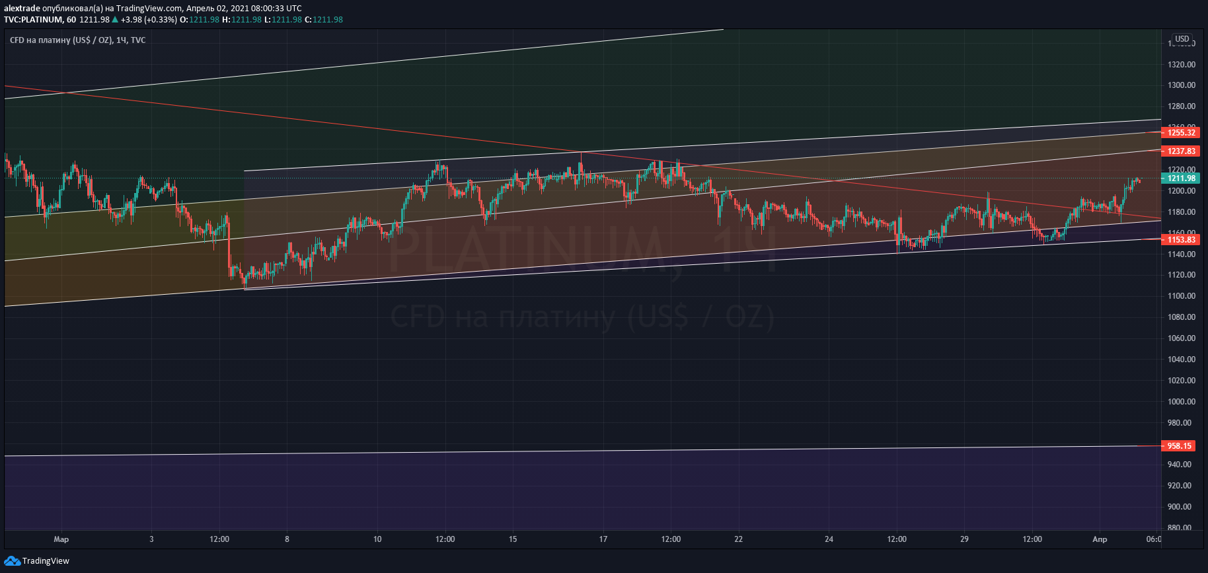
Task: Click the 1080.00 price axis value
Action: 1182,317
